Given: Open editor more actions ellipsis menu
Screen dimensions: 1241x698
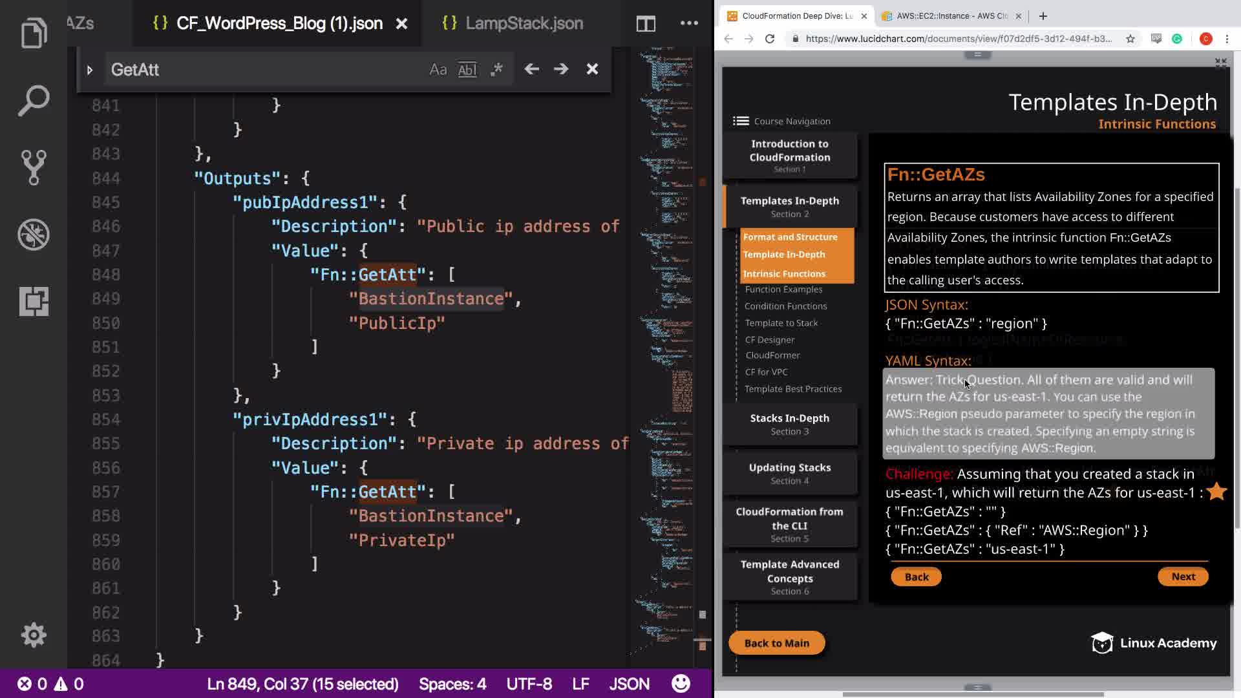Looking at the screenshot, I should click(689, 23).
